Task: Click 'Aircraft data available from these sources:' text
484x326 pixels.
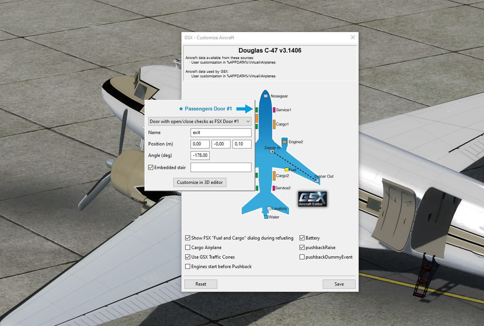Action: [220, 58]
